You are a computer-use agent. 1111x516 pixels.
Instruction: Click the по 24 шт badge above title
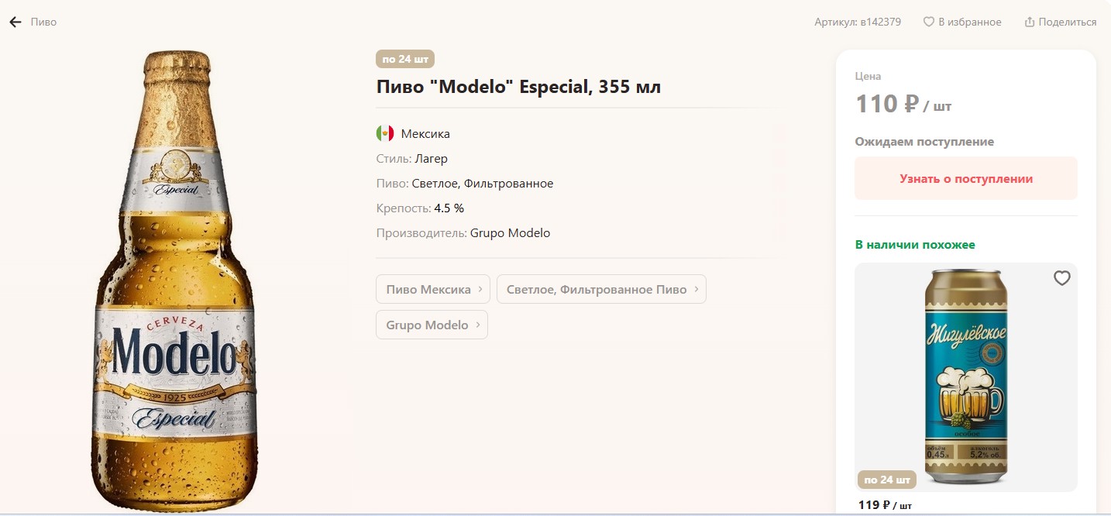pyautogui.click(x=405, y=59)
